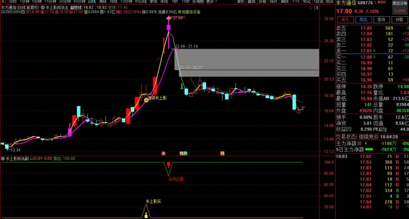Click the diamond icon above the chart

(x=310, y=8)
